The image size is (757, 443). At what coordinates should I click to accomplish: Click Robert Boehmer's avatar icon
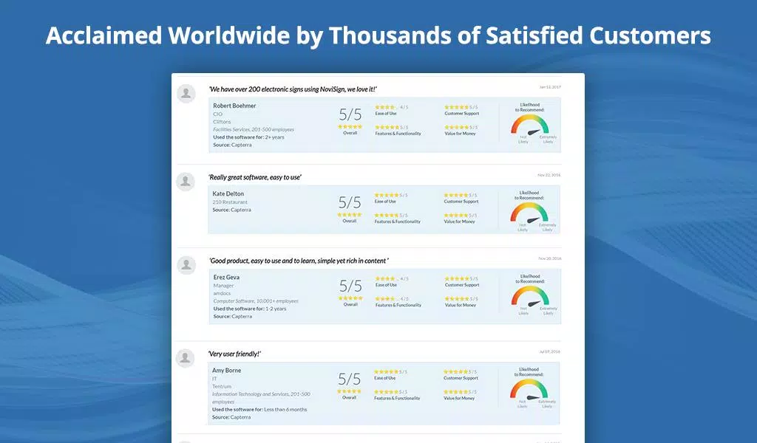pos(186,94)
